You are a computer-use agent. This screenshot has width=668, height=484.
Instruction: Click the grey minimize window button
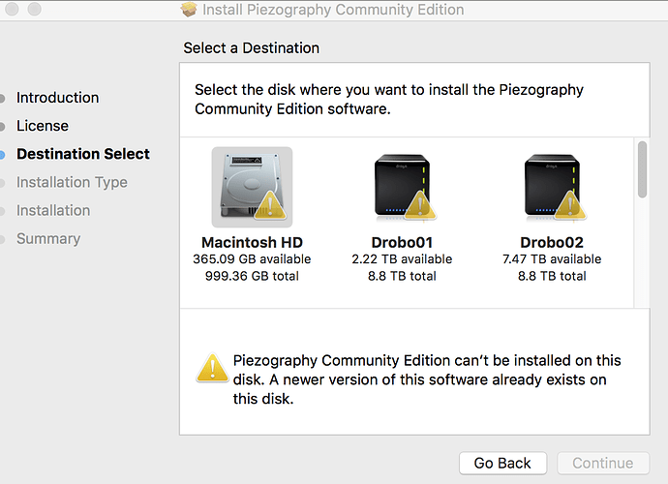point(12,9)
